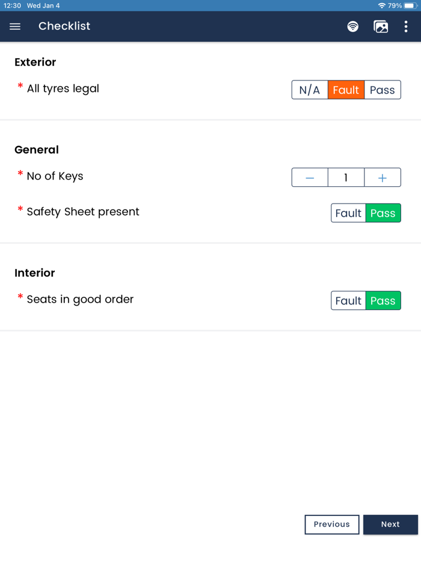Open the photo gallery icon
Image resolution: width=421 pixels, height=561 pixels.
(380, 26)
